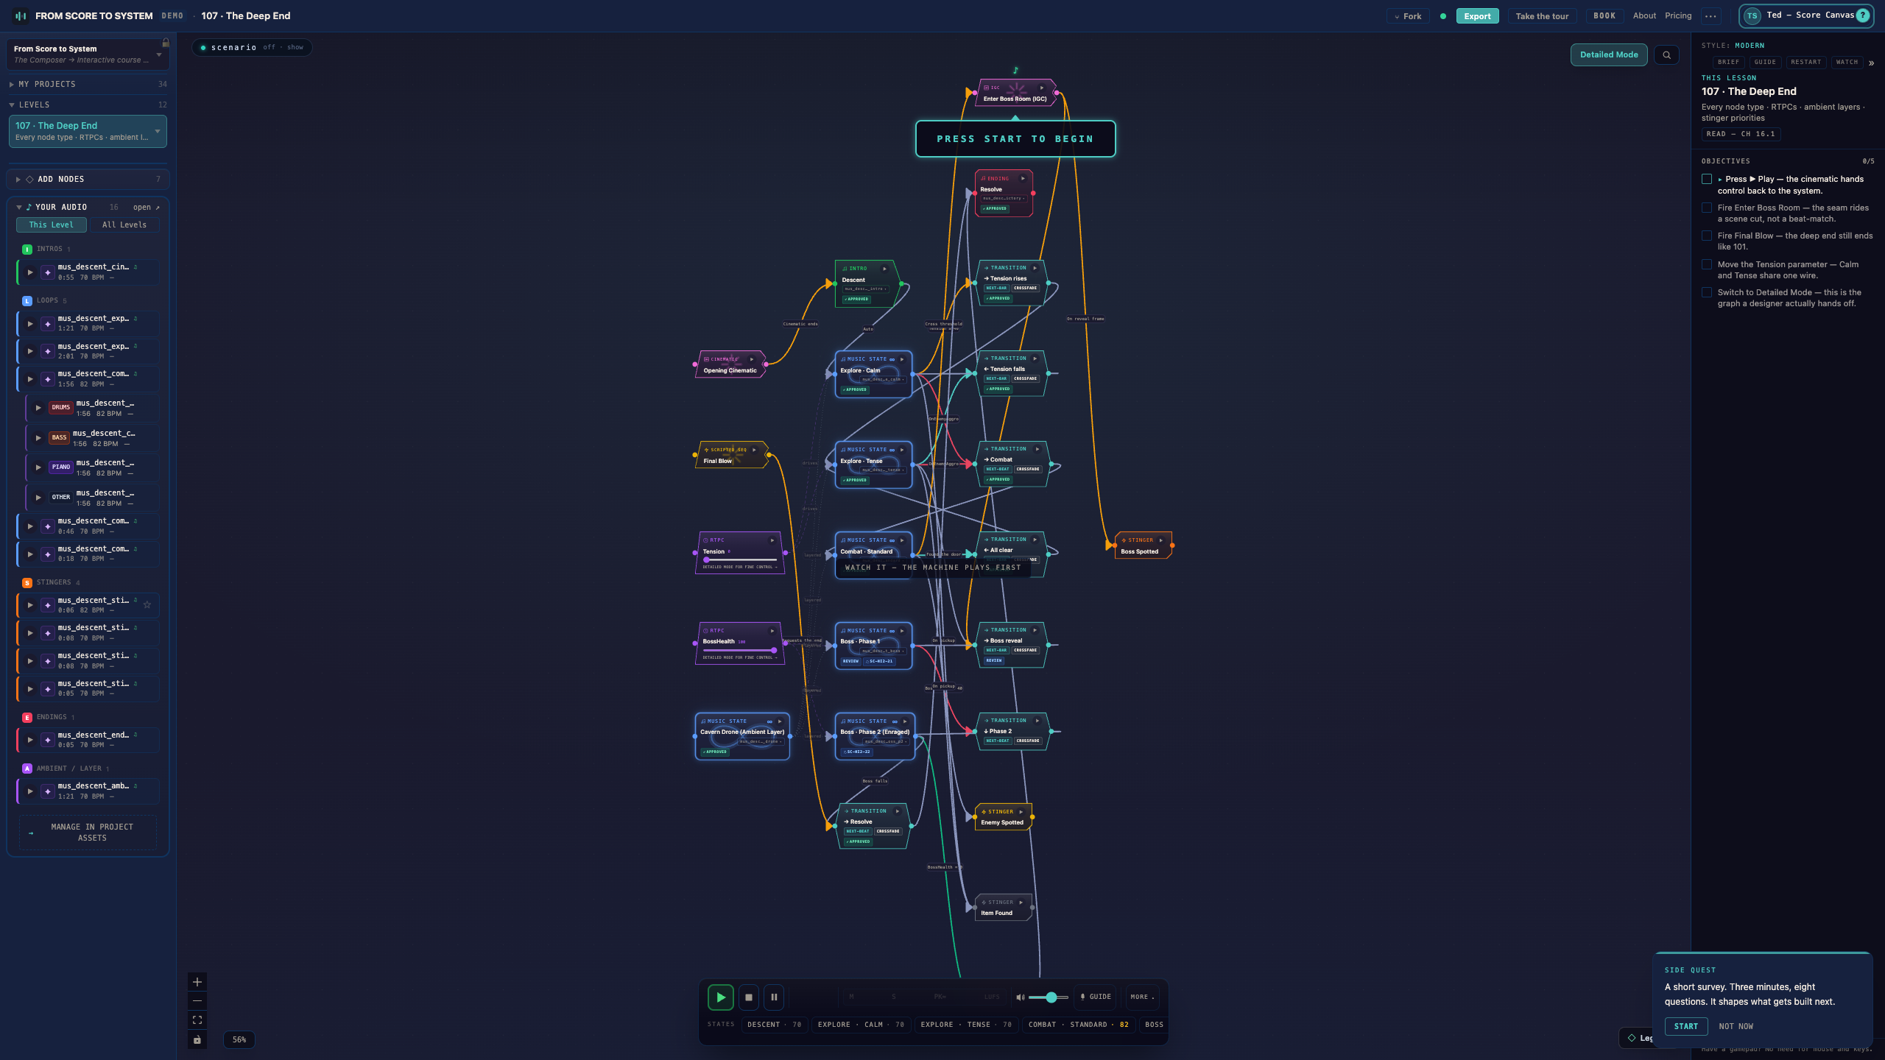Image resolution: width=1885 pixels, height=1060 pixels.
Task: Click the Take the tour button
Action: pos(1542,16)
